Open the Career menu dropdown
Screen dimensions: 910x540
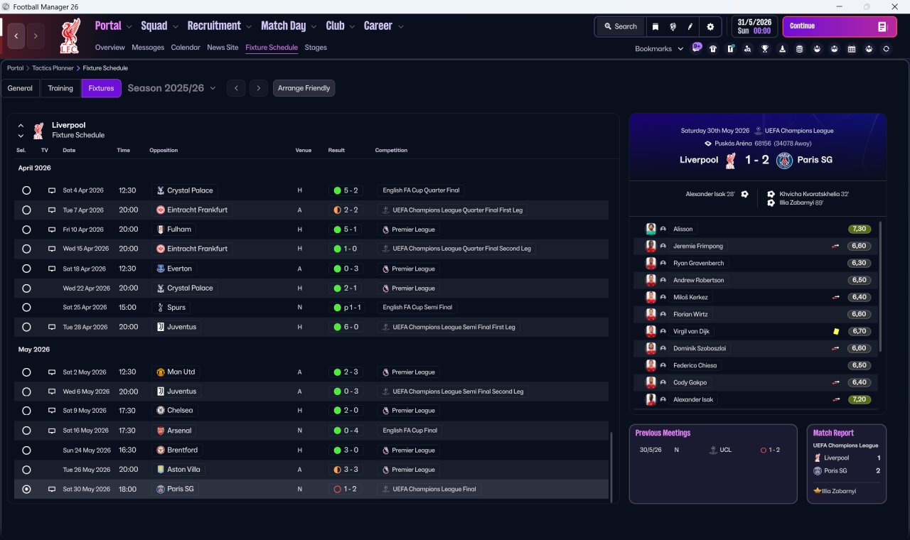tap(384, 26)
